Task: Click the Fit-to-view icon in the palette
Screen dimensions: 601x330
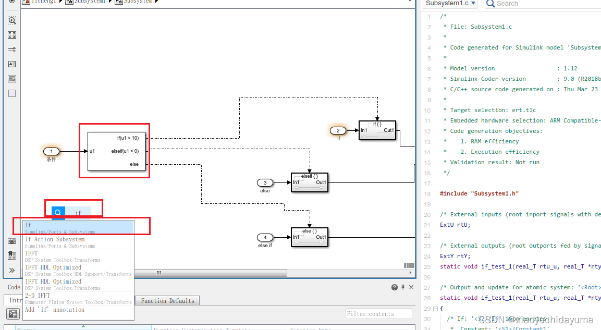Action: coord(11,35)
